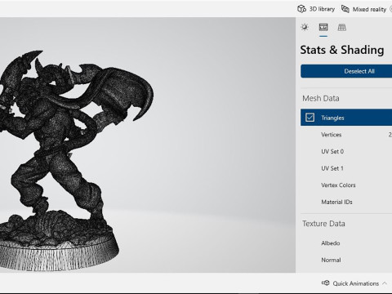The image size is (392, 294).
Task: Click the Quick Animations chevron arrow
Action: tap(385, 283)
